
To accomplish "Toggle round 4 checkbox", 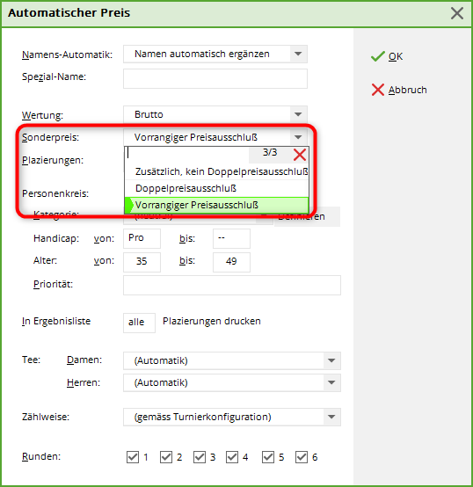I will [232, 457].
